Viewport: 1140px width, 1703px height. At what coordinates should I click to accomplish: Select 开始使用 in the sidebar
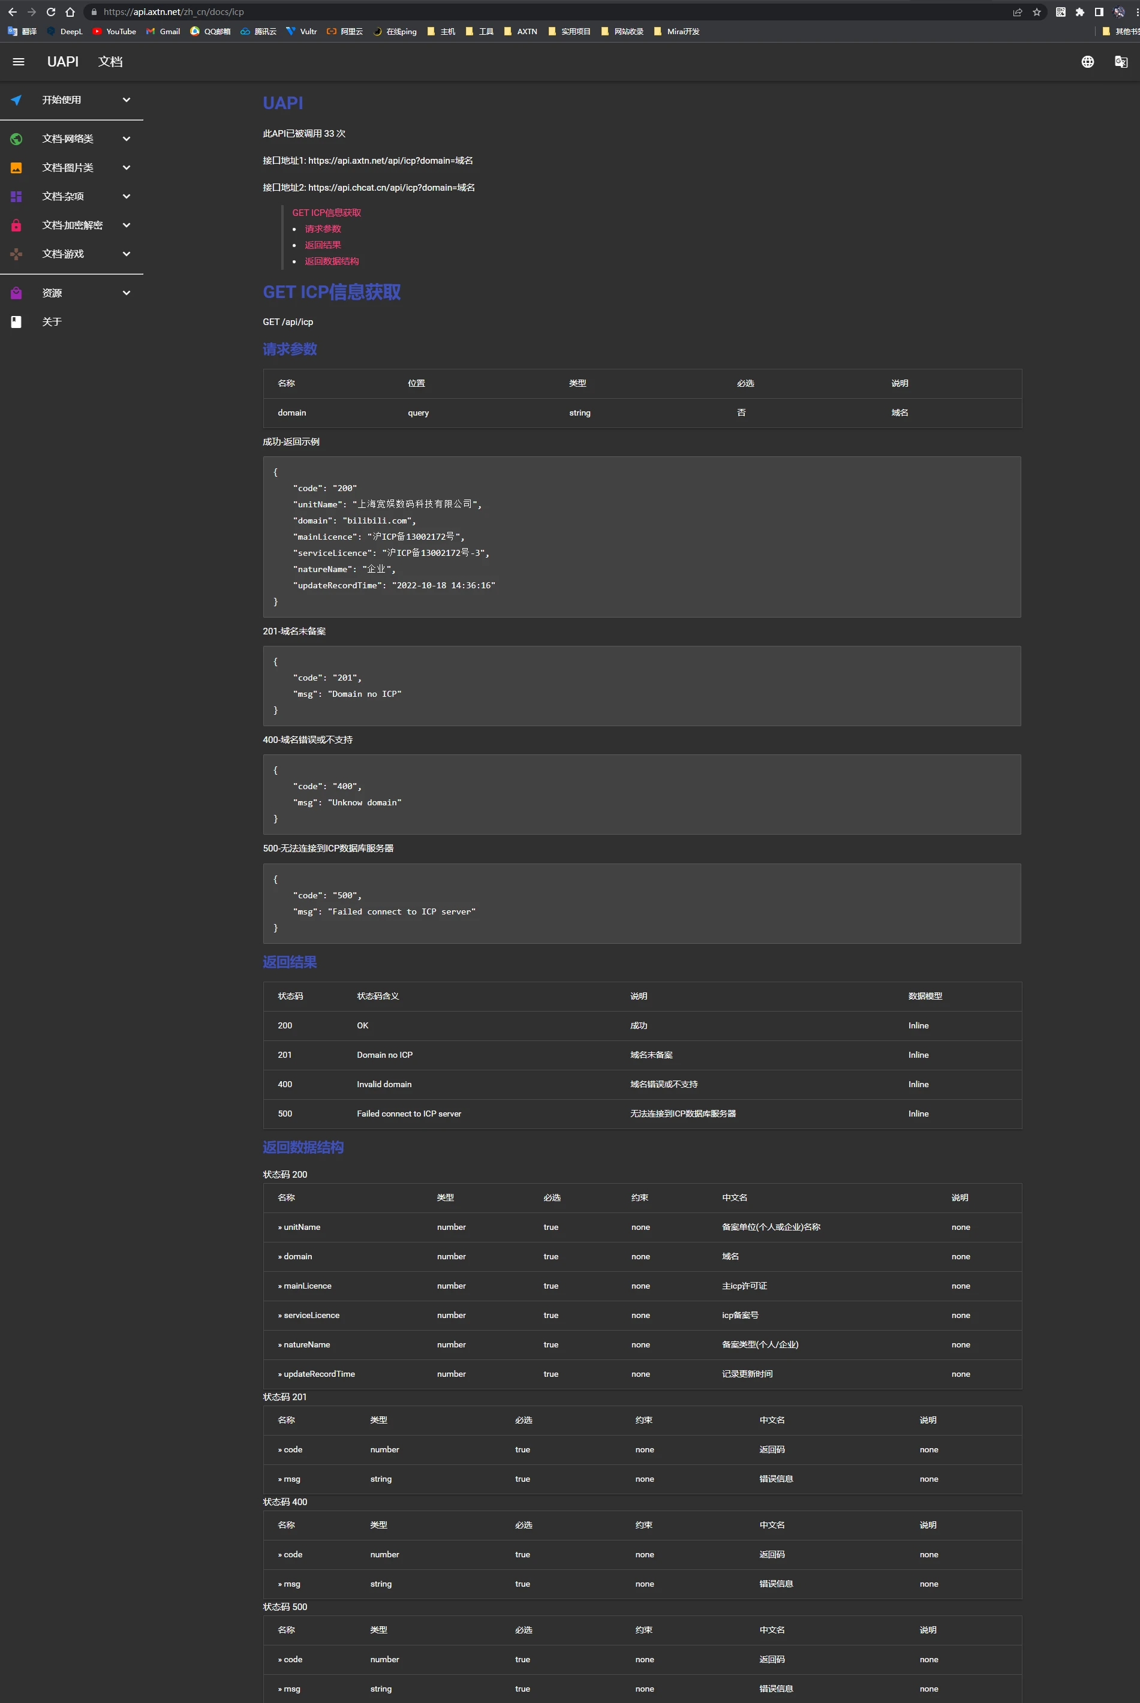click(61, 100)
